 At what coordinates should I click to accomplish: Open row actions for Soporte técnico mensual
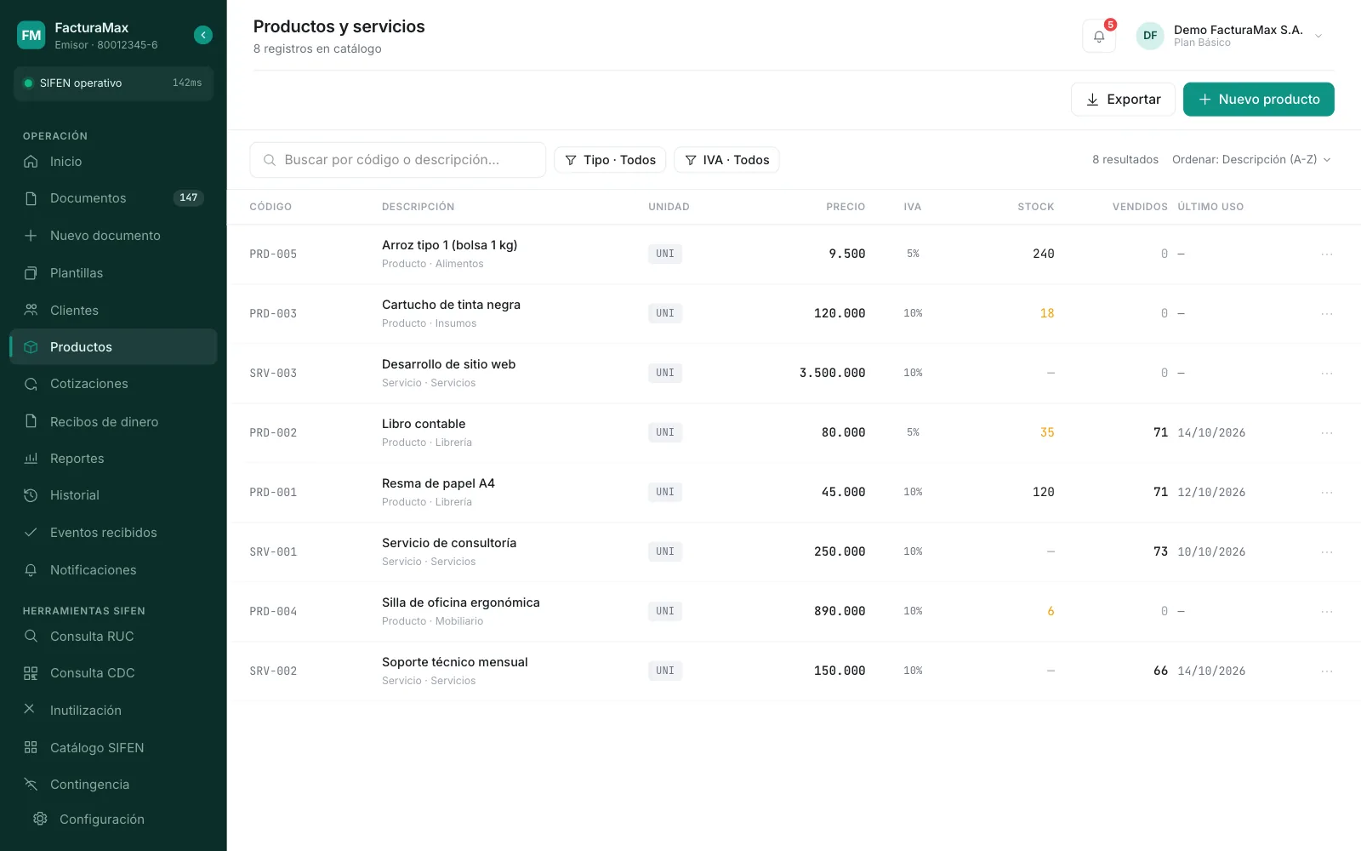tap(1326, 671)
